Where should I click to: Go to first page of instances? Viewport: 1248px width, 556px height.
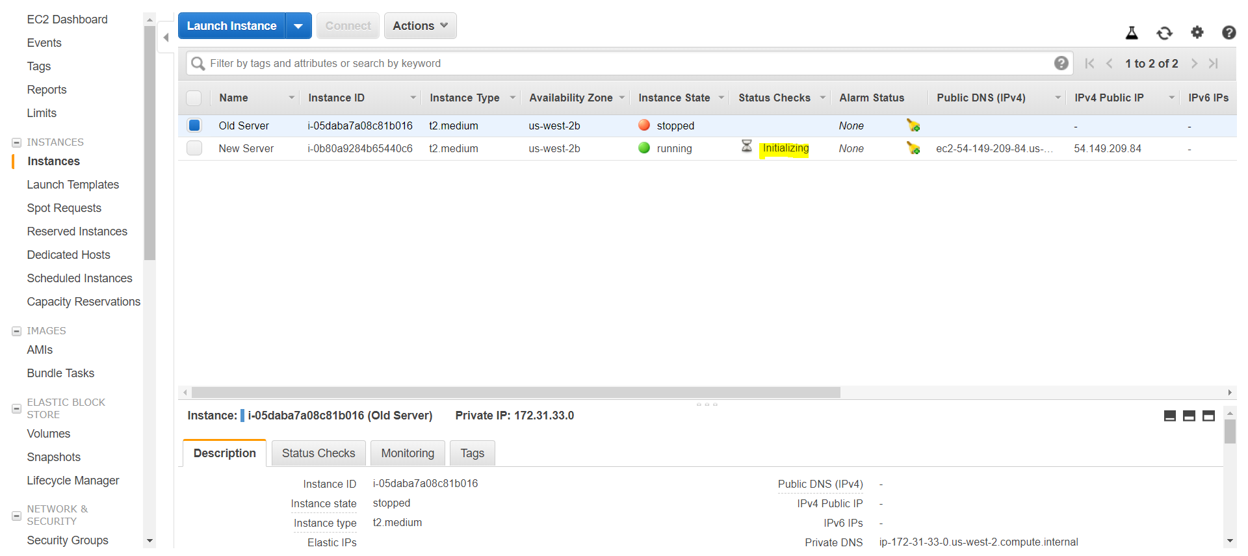1090,63
